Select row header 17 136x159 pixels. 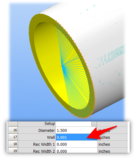click(x=13, y=137)
